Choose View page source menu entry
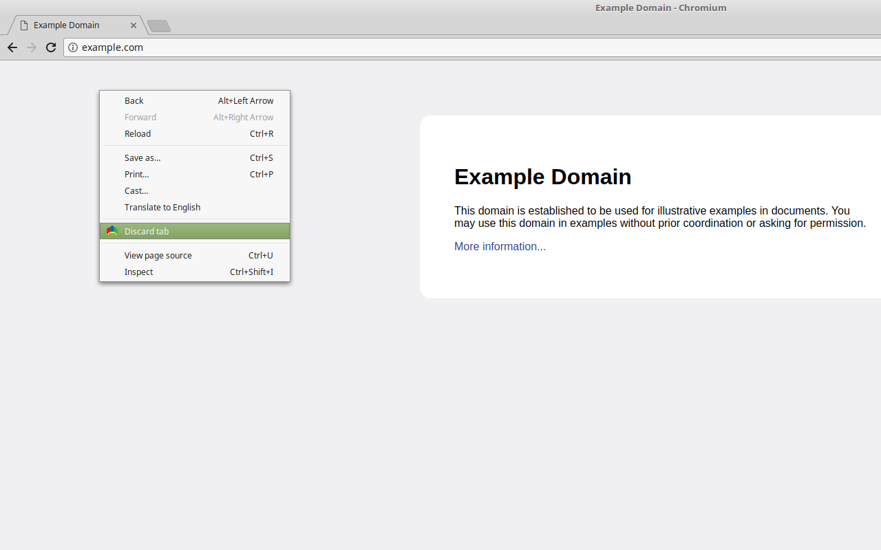 pyautogui.click(x=195, y=255)
